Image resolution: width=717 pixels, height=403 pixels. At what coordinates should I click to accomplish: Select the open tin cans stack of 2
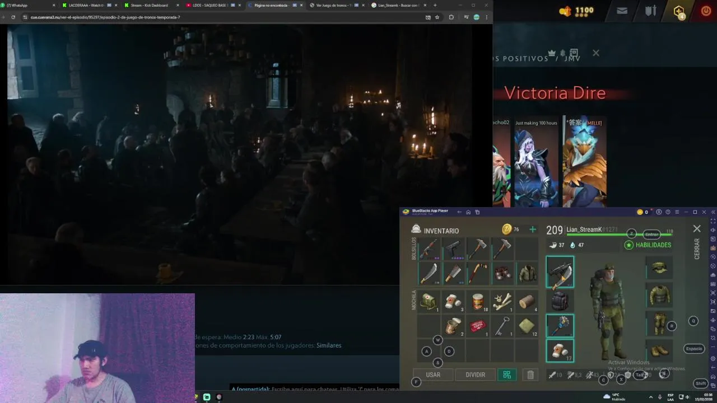[453, 326]
